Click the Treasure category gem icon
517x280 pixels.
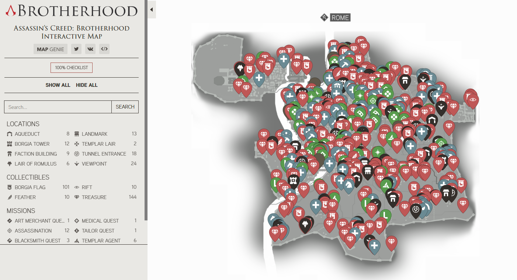point(77,197)
